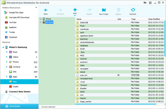Expand the Phone tree node
The width and height of the screenshot is (166, 109).
tap(41, 19)
